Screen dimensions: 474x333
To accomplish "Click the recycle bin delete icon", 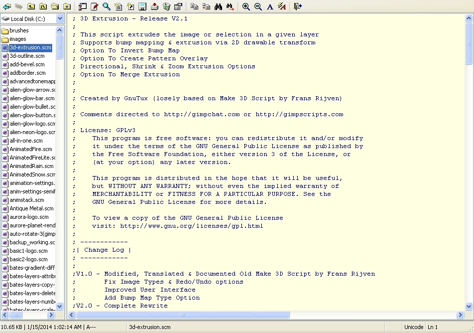I will (x=167, y=6).
